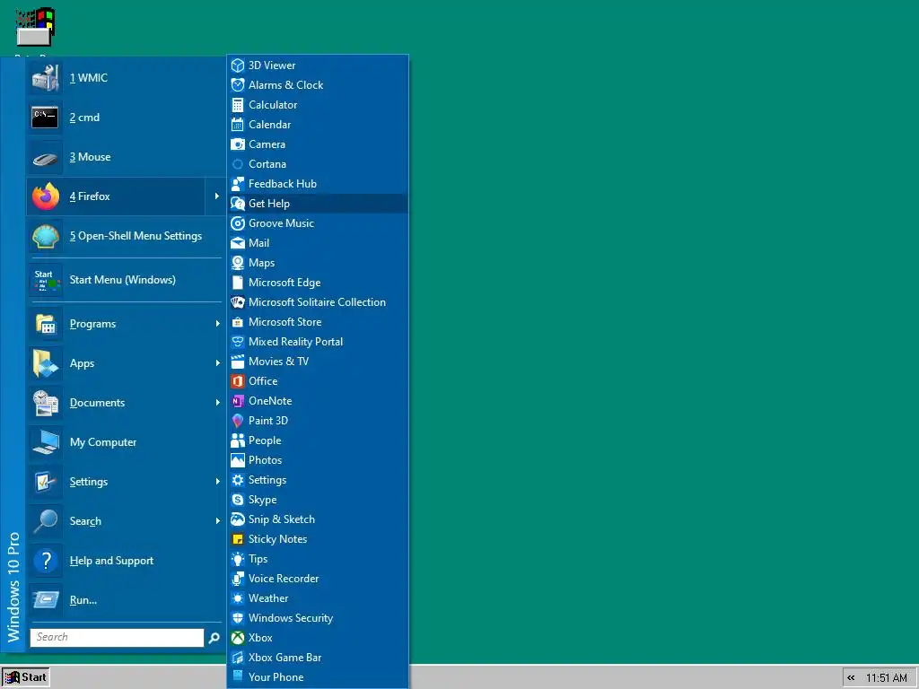The image size is (919, 689).
Task: Click the Sticky Notes icon
Action: [237, 539]
